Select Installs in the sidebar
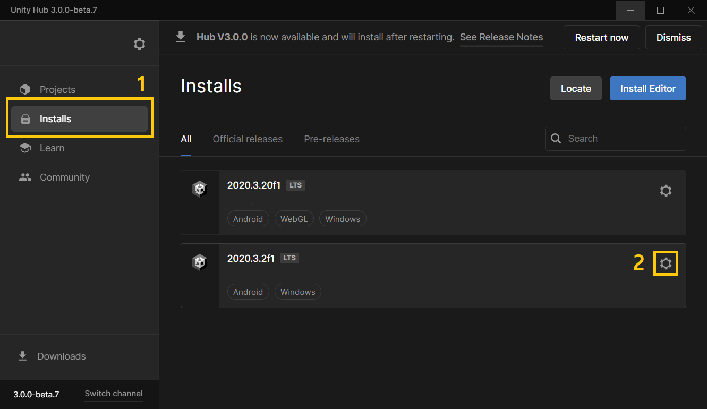Viewport: 707px width, 409px height. click(80, 119)
